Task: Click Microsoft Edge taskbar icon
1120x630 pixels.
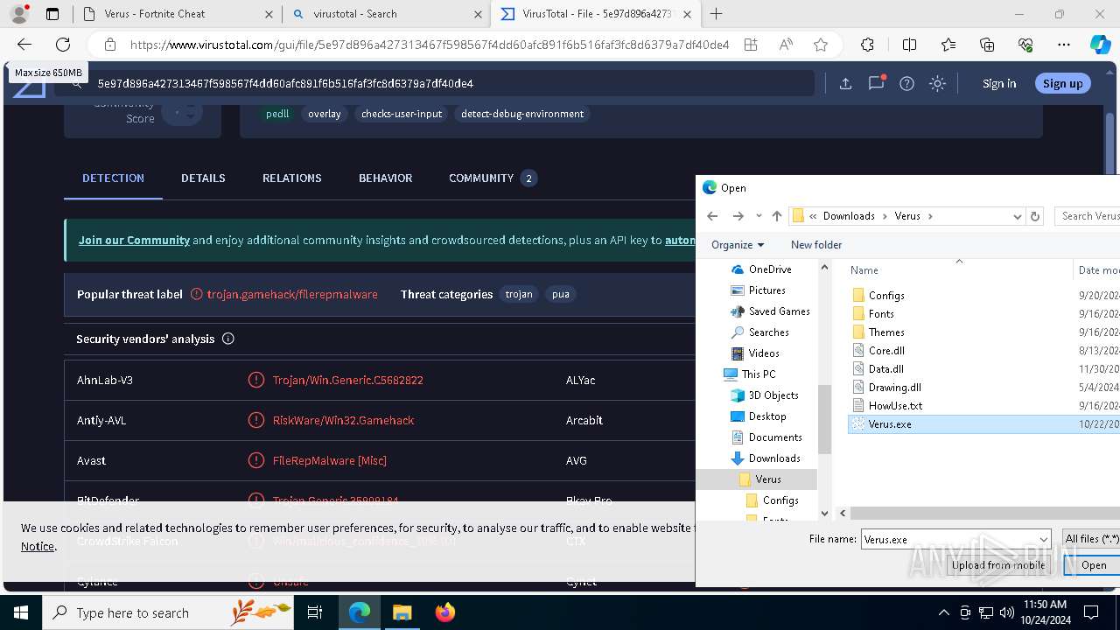Action: [x=360, y=612]
